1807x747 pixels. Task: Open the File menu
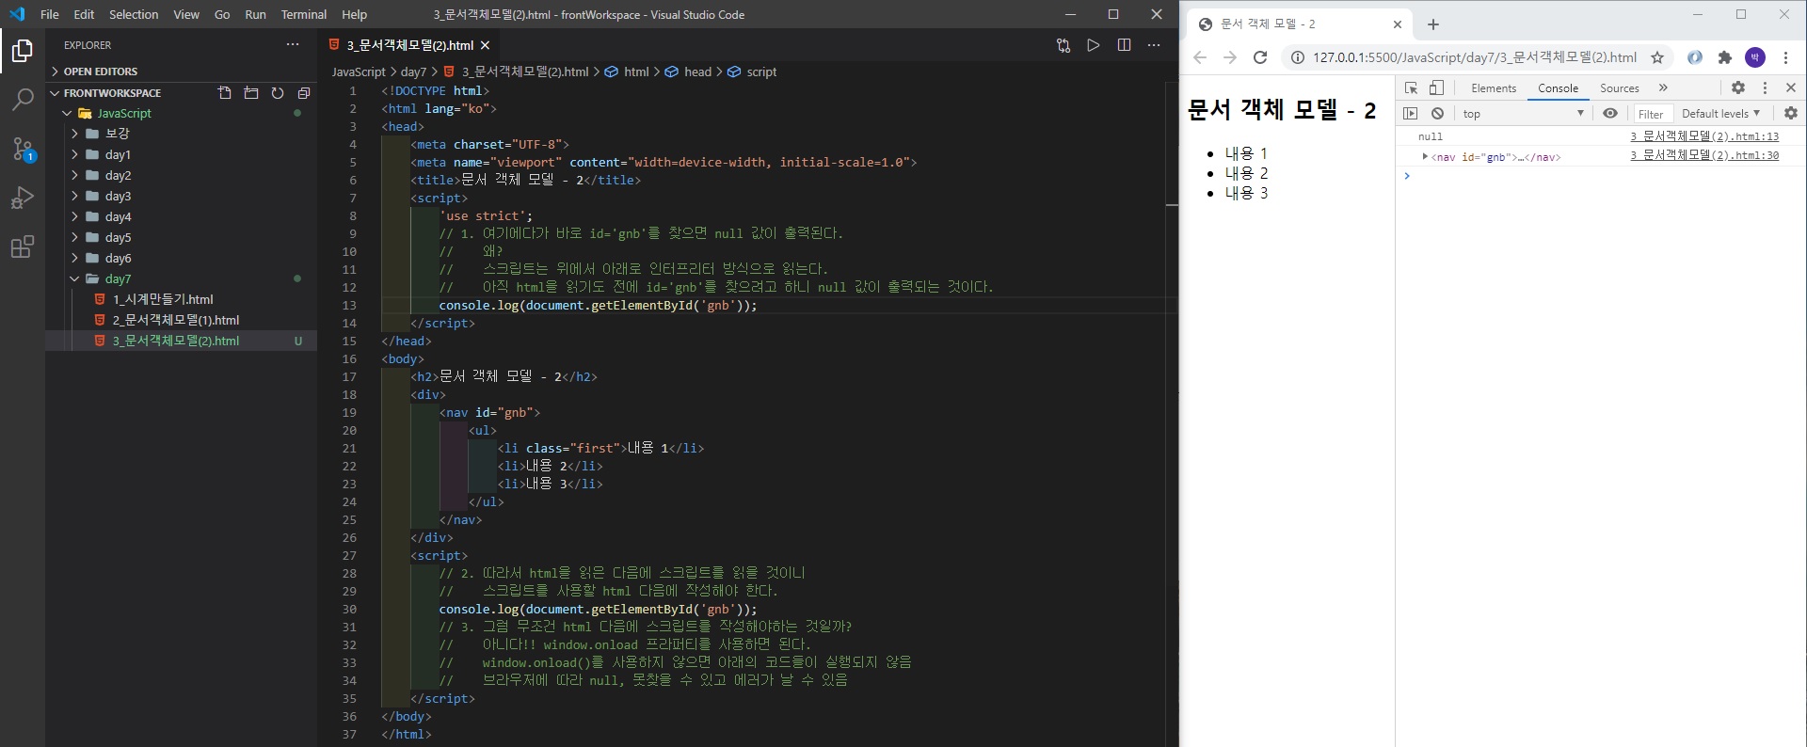[50, 14]
